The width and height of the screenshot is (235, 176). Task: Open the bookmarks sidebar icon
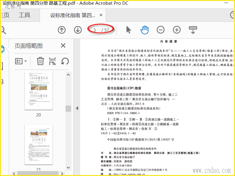(2, 66)
